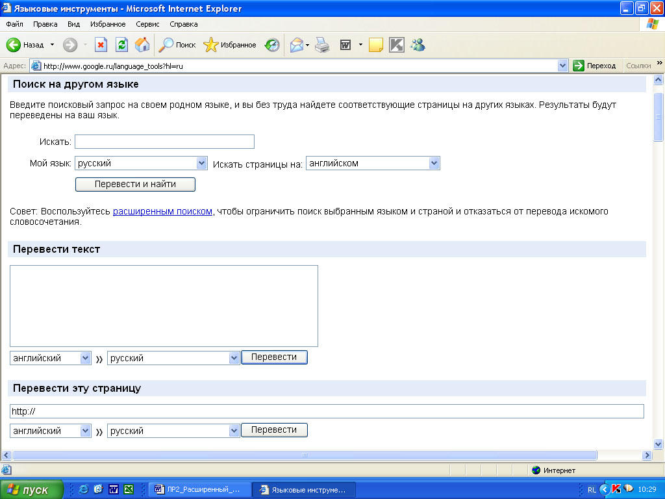Click the Перевести и найти button
This screenshot has width=665, height=499.
coord(135,184)
